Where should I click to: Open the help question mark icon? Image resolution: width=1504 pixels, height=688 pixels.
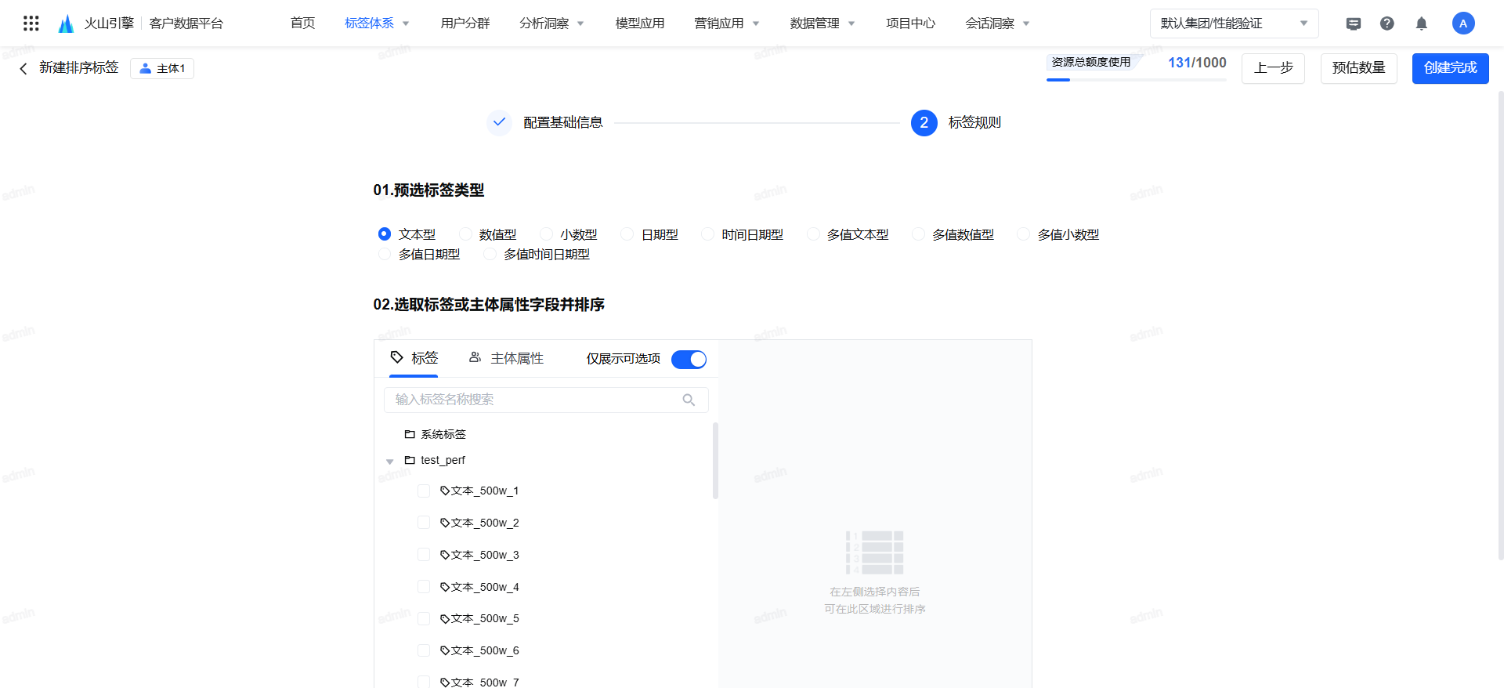click(1386, 24)
